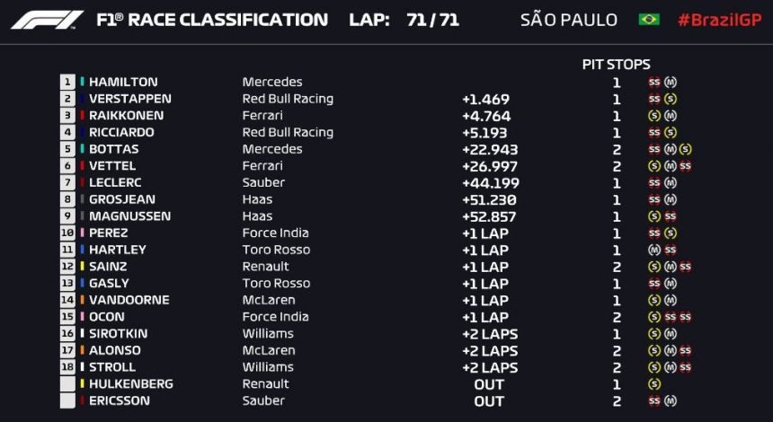This screenshot has height=422, width=773.
Task: Select the PIT STOPS column header
Action: click(616, 65)
